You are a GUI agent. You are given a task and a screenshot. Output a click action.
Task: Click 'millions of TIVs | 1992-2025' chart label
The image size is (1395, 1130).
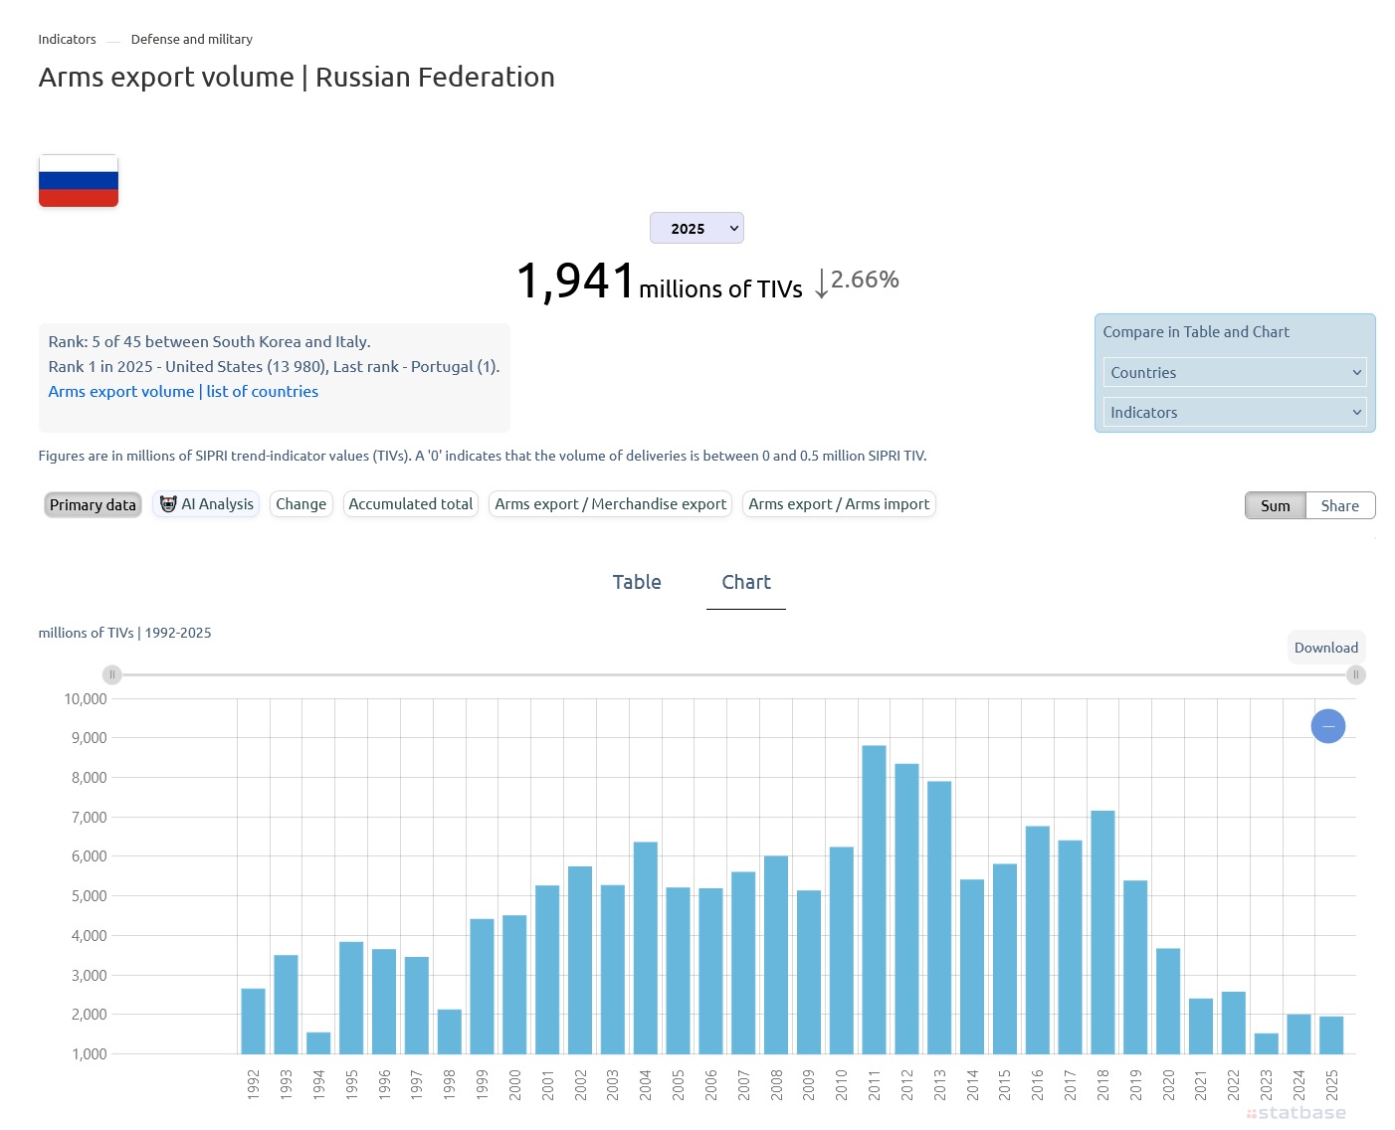coord(124,633)
